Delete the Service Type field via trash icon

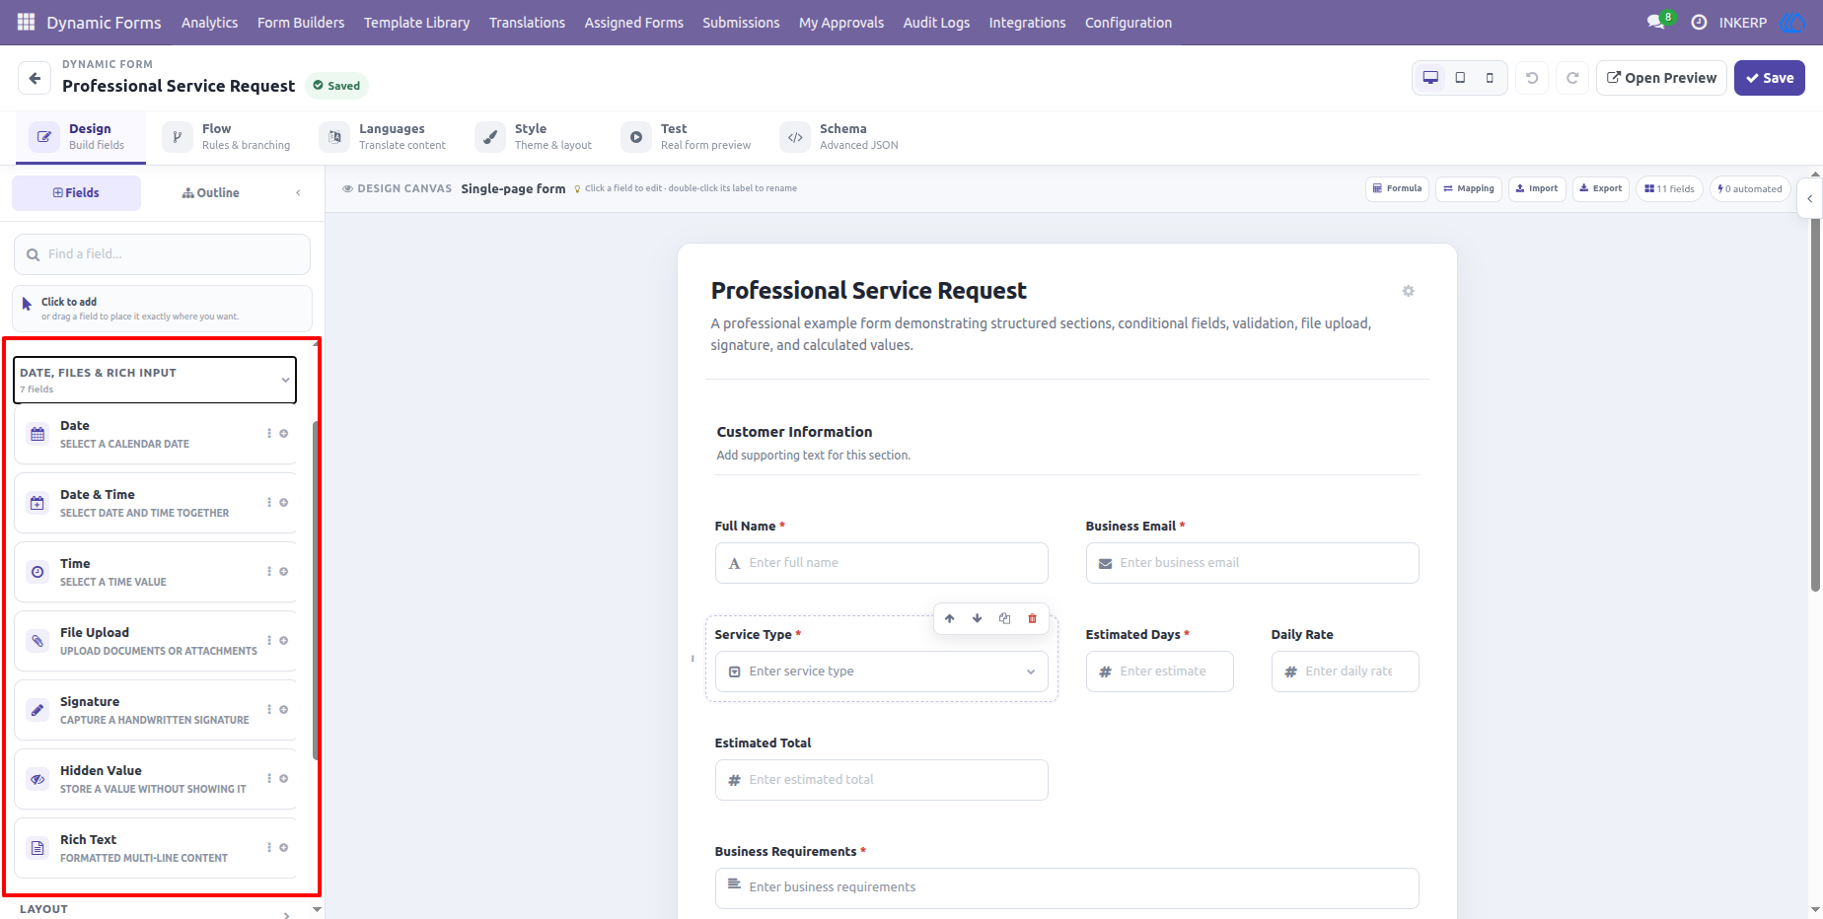click(1032, 618)
